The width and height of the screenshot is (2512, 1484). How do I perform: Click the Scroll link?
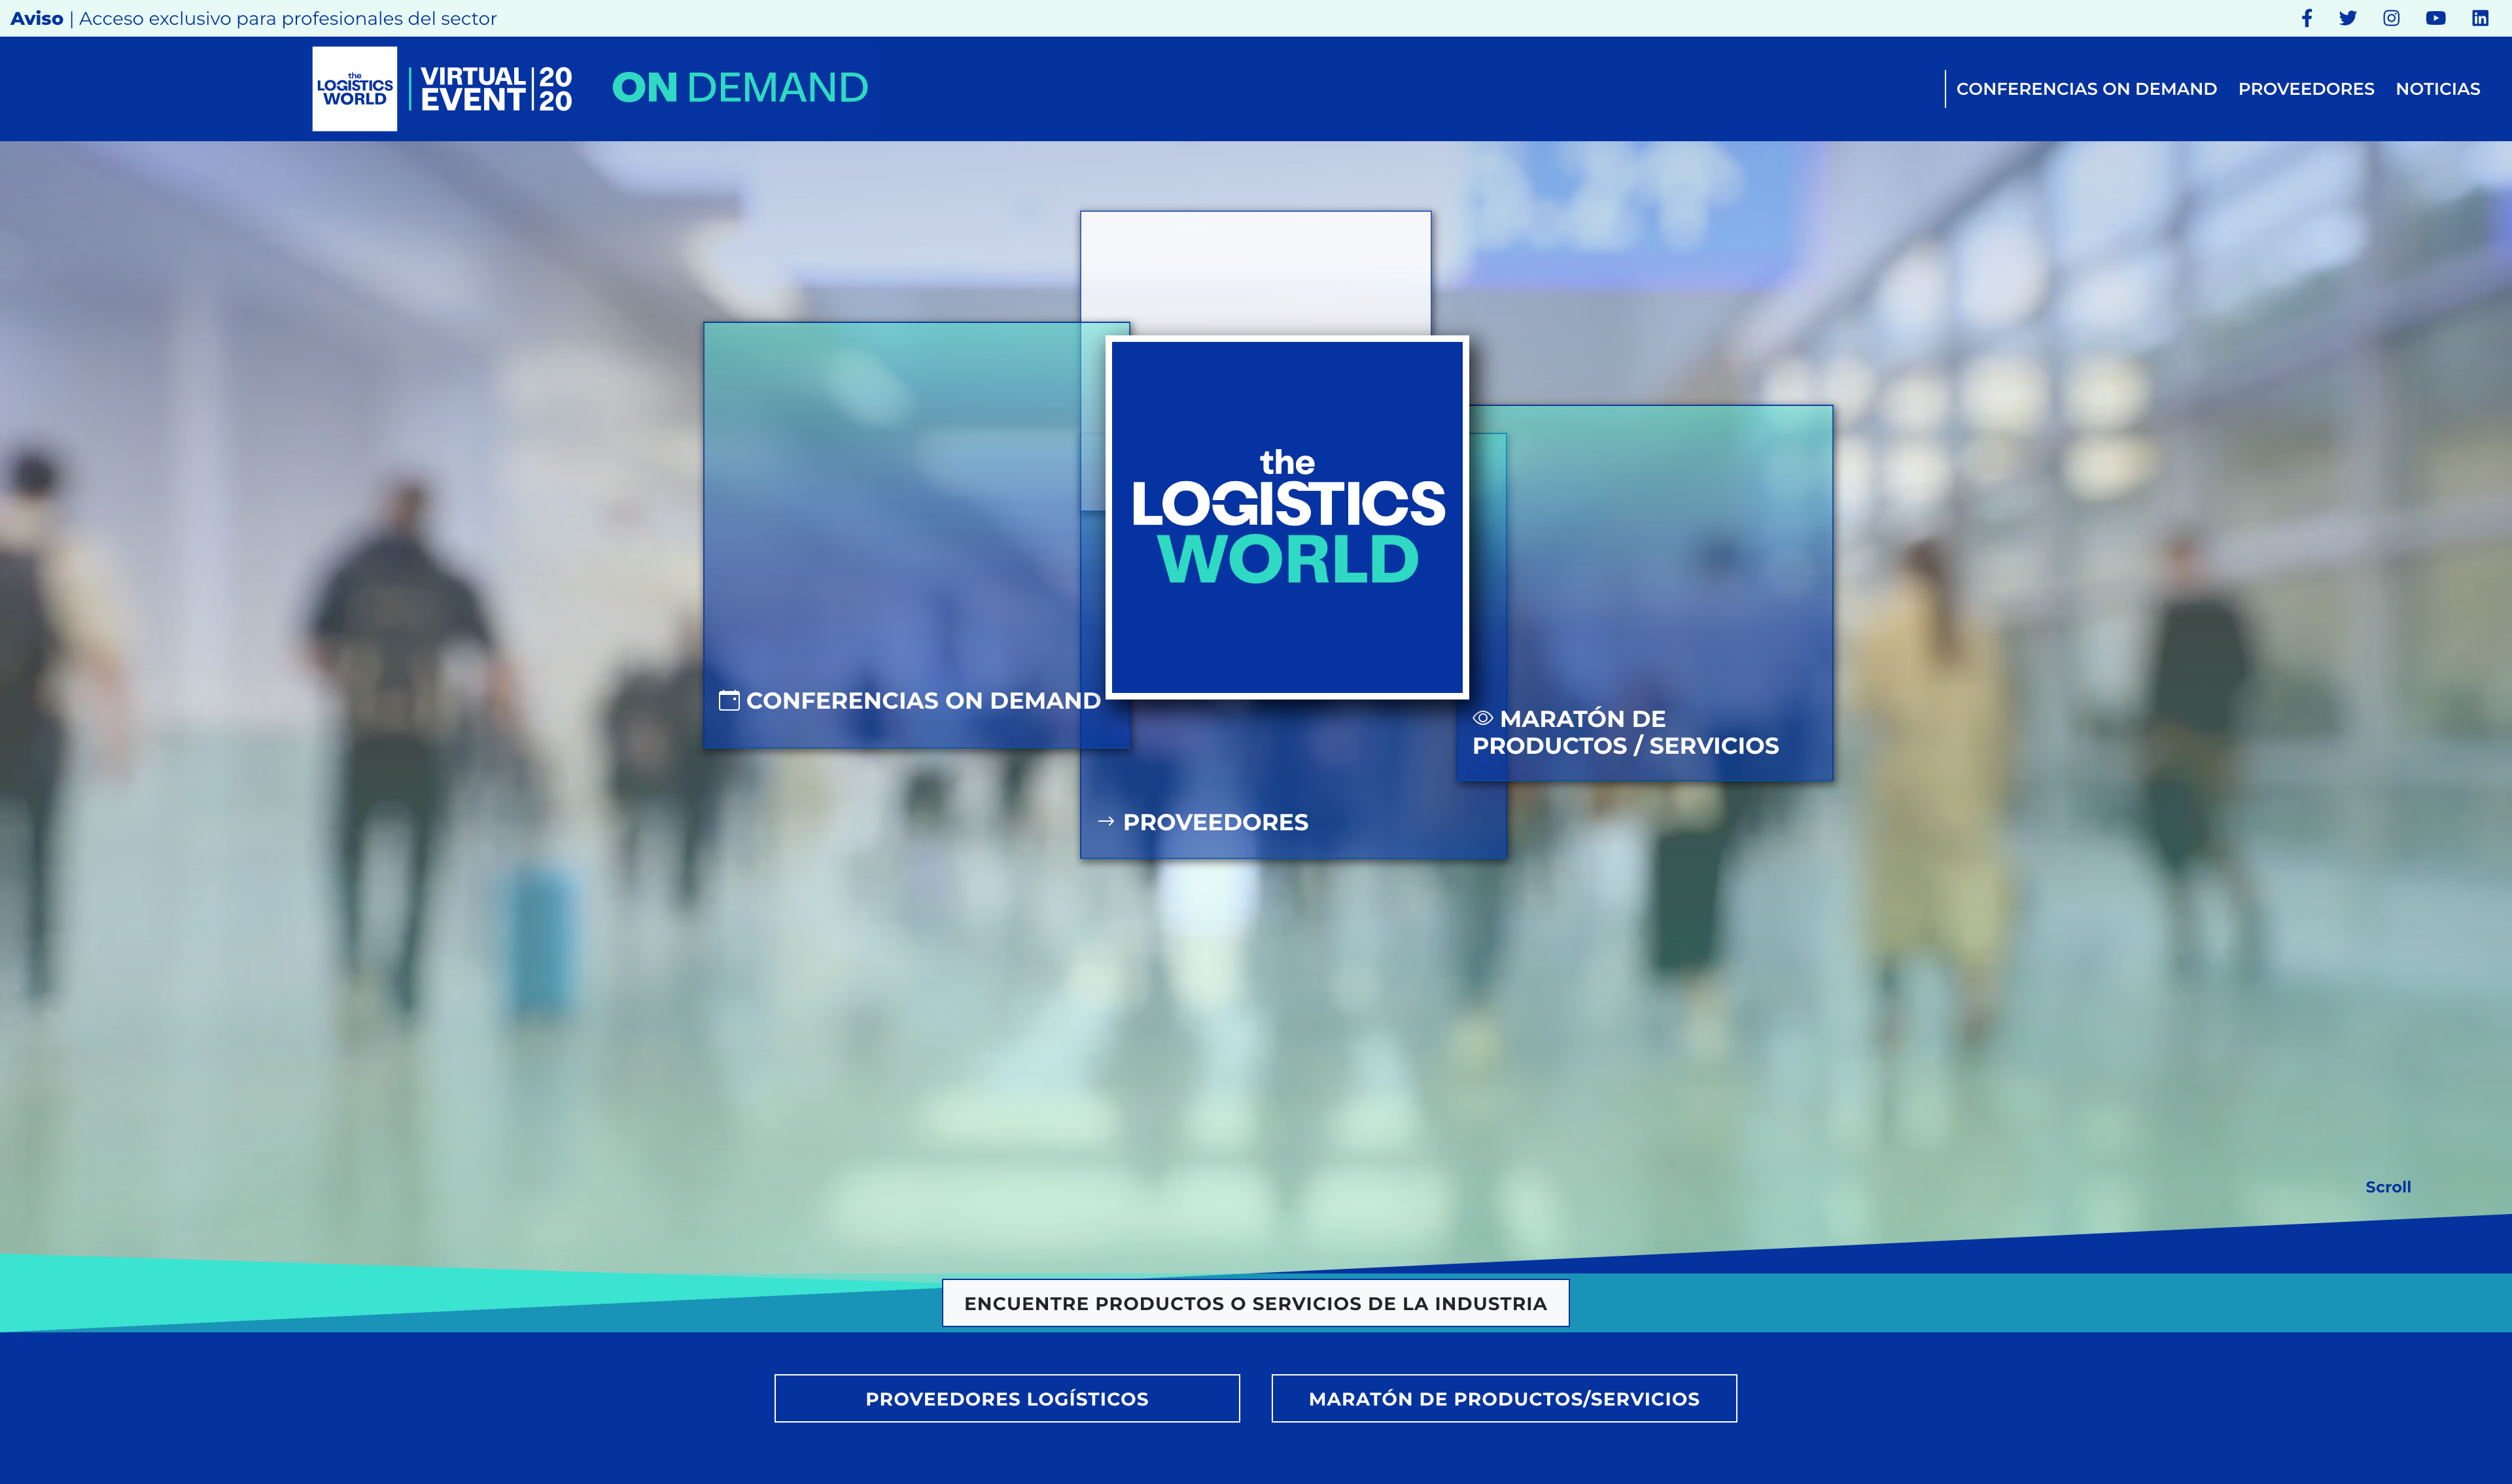[x=2387, y=1187]
